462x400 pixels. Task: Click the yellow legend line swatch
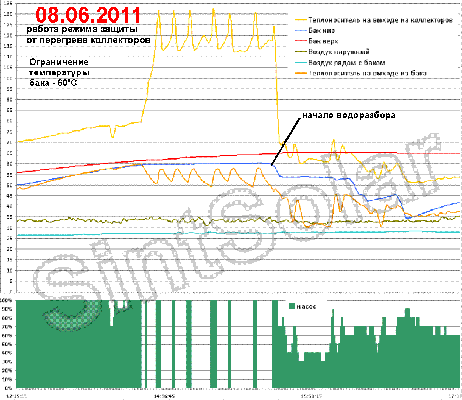coord(301,20)
